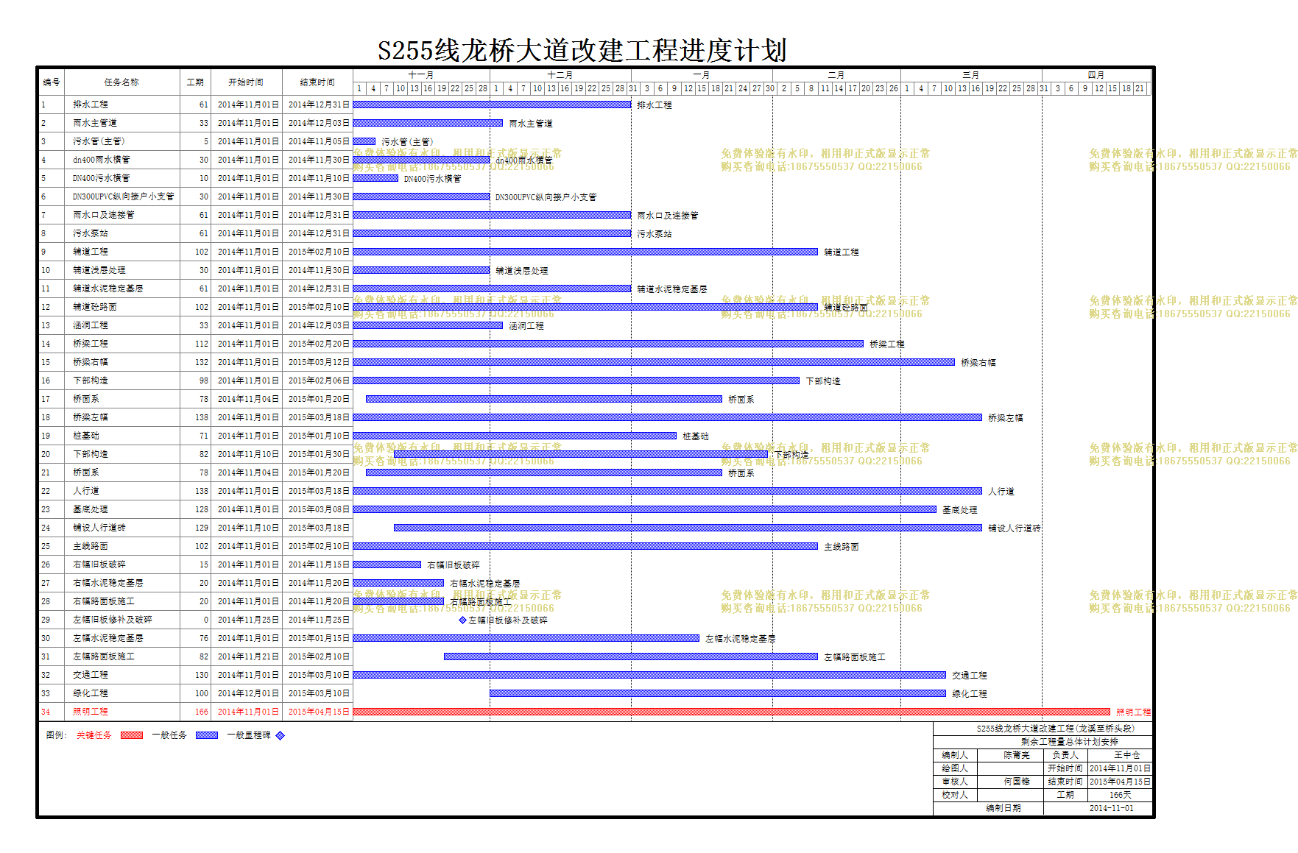The image size is (1298, 853).
Task: Click the 十一月 month header
Action: click(421, 75)
